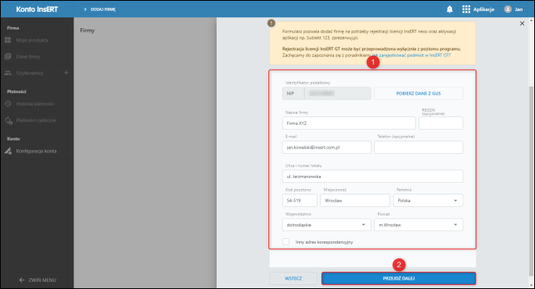535x289 pixels.
Task: Click the Wstecz button
Action: [x=293, y=278]
